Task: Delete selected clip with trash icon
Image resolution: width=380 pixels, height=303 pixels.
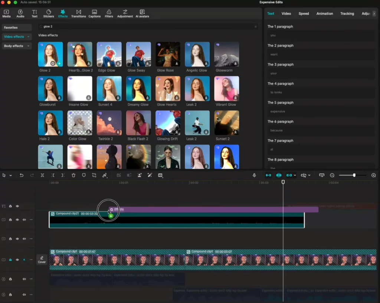Action: click(x=73, y=175)
